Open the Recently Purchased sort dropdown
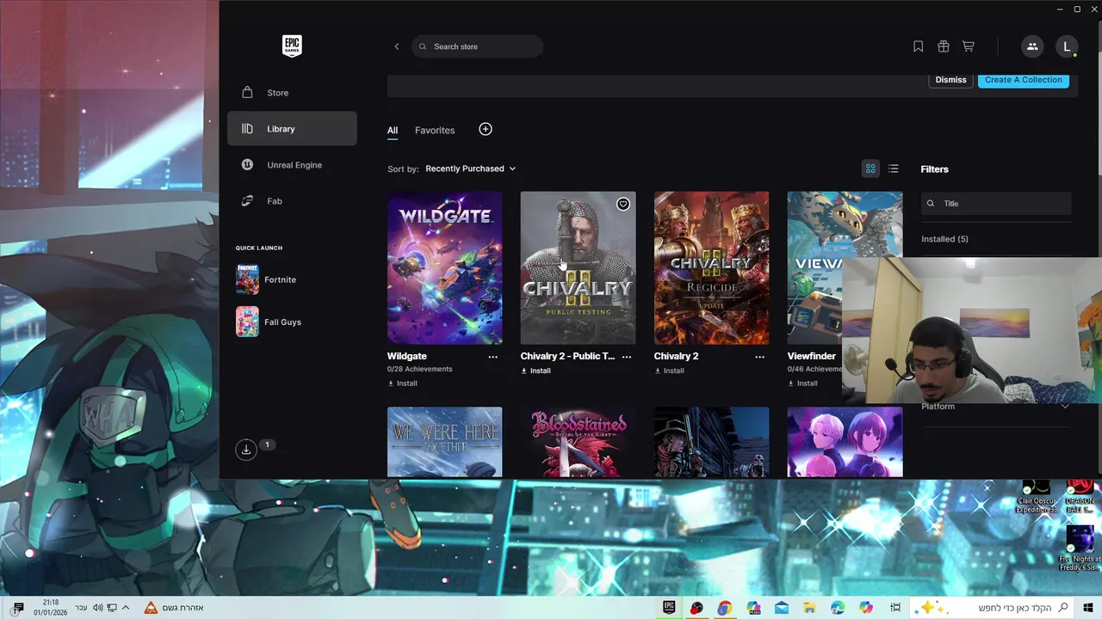The width and height of the screenshot is (1102, 619). (470, 169)
